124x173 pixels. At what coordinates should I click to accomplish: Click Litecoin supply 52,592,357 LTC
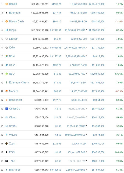(79, 39)
